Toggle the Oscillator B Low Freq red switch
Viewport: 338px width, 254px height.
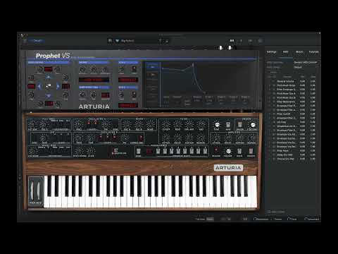point(141,138)
